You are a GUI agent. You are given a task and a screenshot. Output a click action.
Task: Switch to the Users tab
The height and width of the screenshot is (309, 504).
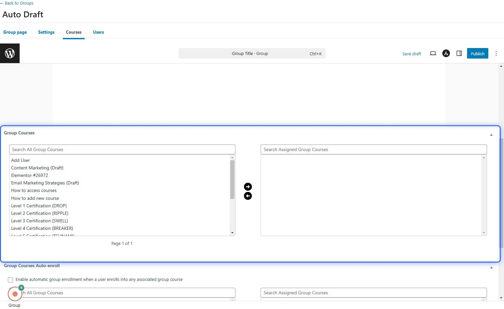[98, 32]
